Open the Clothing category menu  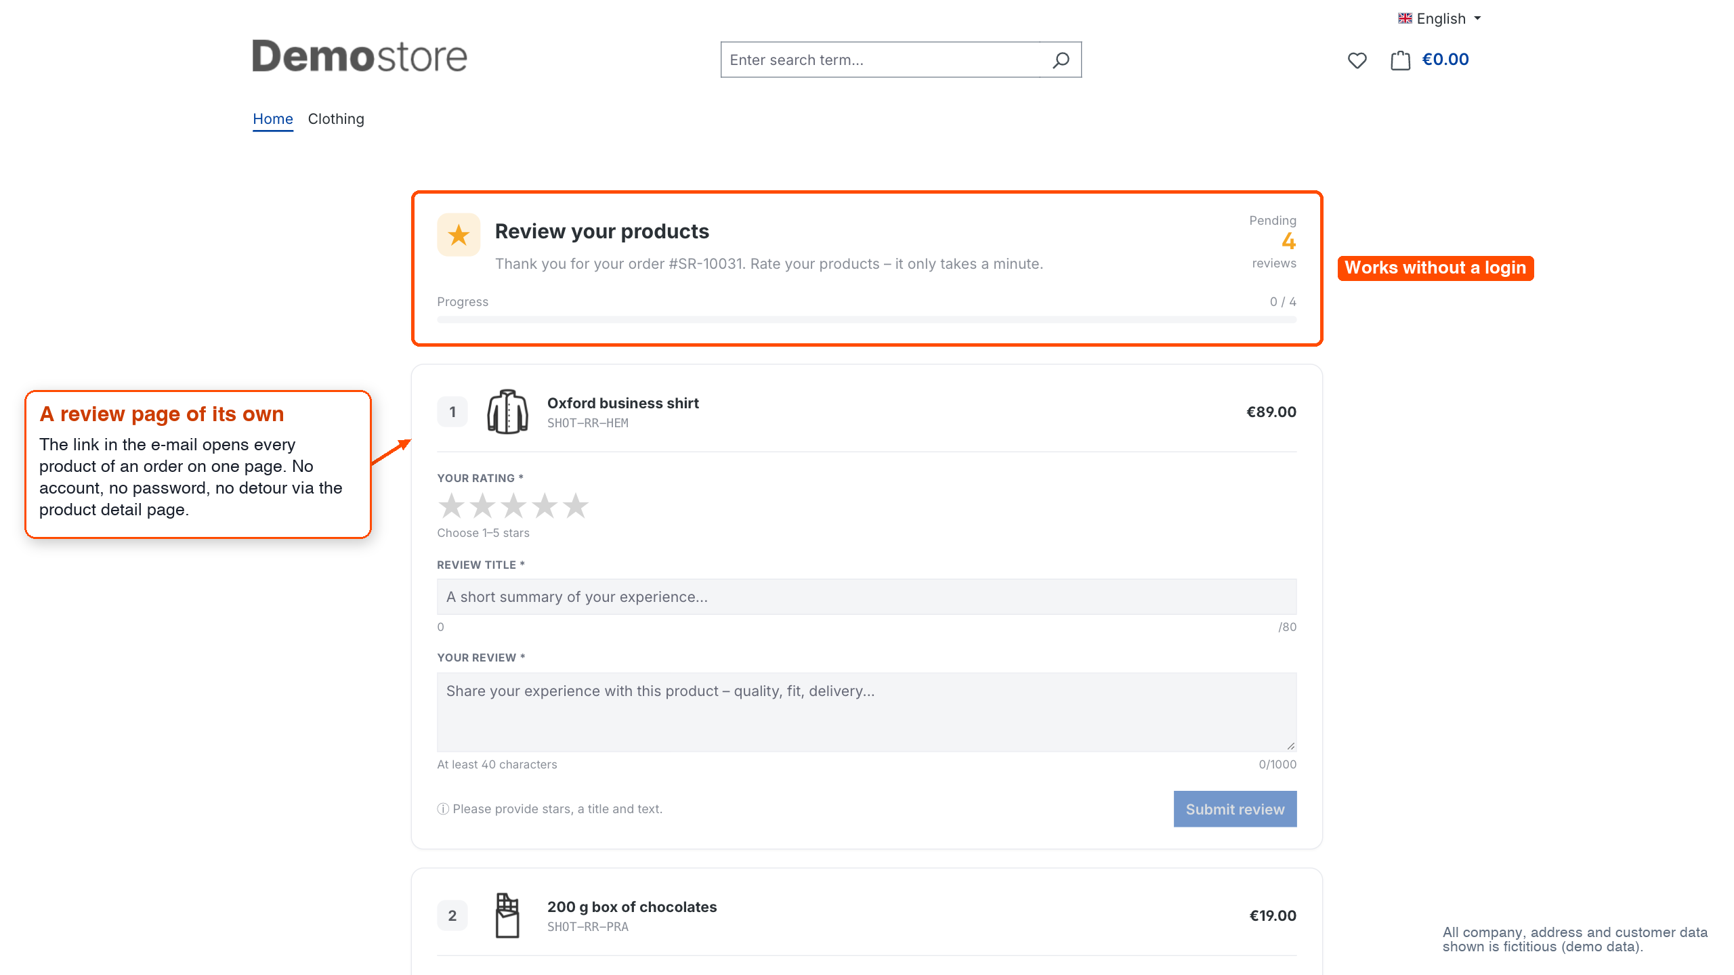(x=336, y=119)
